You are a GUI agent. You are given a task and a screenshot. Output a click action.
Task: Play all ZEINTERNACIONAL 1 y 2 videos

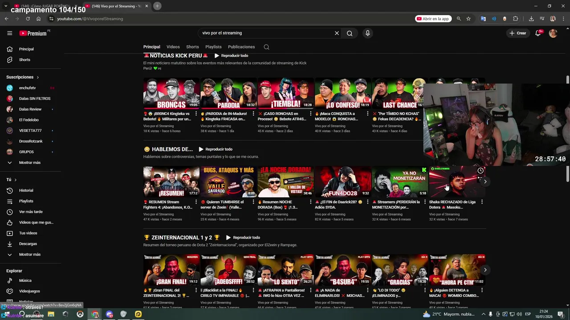(x=243, y=237)
